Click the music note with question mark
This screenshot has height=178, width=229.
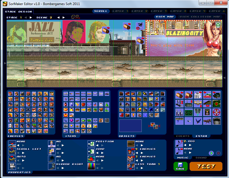(179, 144)
